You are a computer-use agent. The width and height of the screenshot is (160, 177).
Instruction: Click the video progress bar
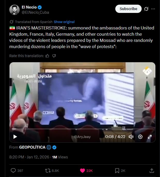click(82, 129)
